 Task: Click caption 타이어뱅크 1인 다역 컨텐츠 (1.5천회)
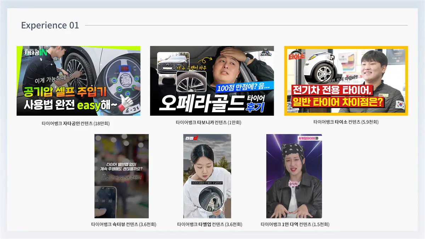pyautogui.click(x=295, y=224)
